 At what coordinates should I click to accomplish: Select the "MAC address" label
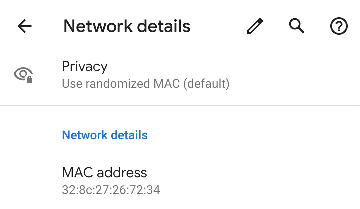click(x=104, y=172)
